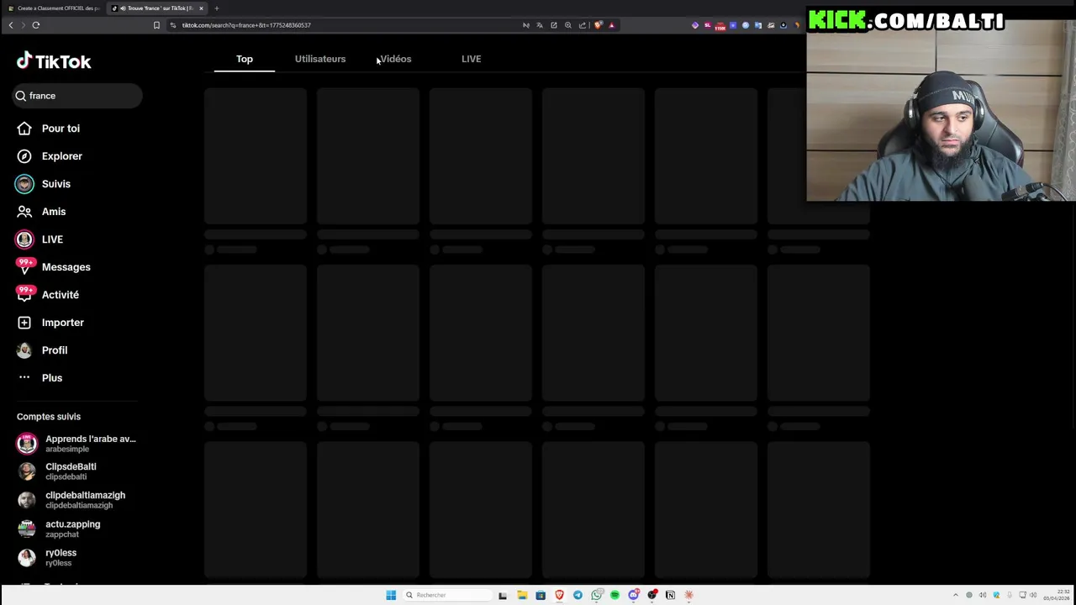
Task: Open the Windows Start menu
Action: (x=391, y=595)
